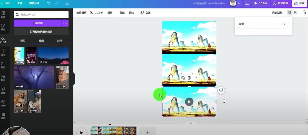The image size is (308, 135).
Task: Open the 应用 apps sidebar panel
Action: (x=3, y=116)
